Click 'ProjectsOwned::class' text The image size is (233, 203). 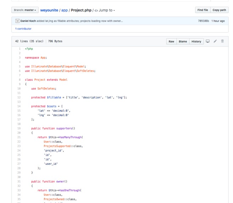click(60, 199)
